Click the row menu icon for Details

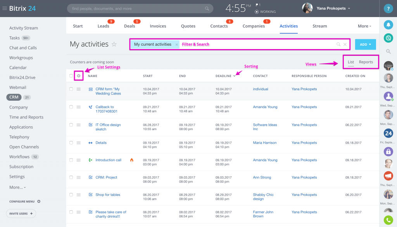coord(78,143)
